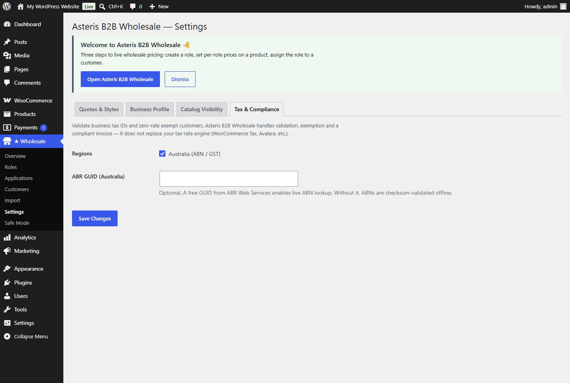This screenshot has width=570, height=383.
Task: Click the Payments dollar icon
Action: 7,127
